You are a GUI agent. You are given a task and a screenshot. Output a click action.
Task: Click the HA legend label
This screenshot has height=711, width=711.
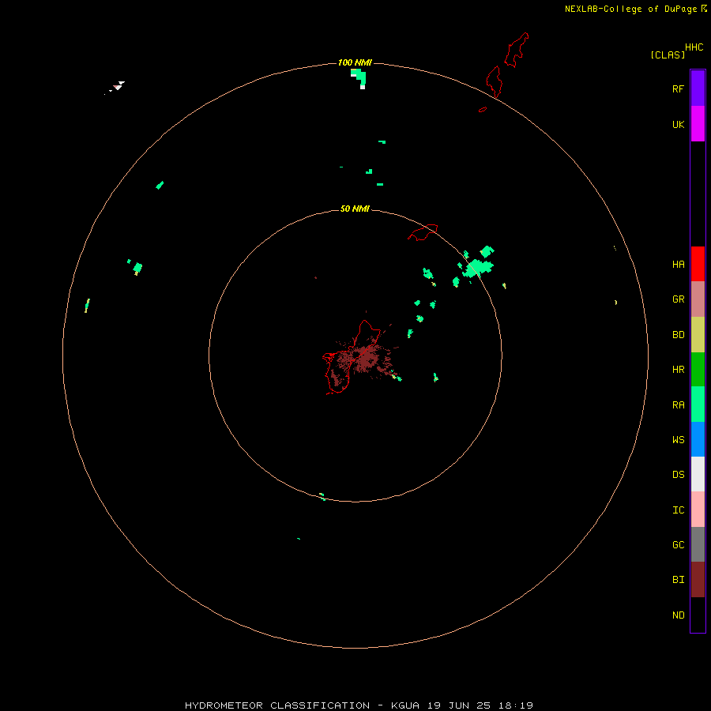click(678, 264)
